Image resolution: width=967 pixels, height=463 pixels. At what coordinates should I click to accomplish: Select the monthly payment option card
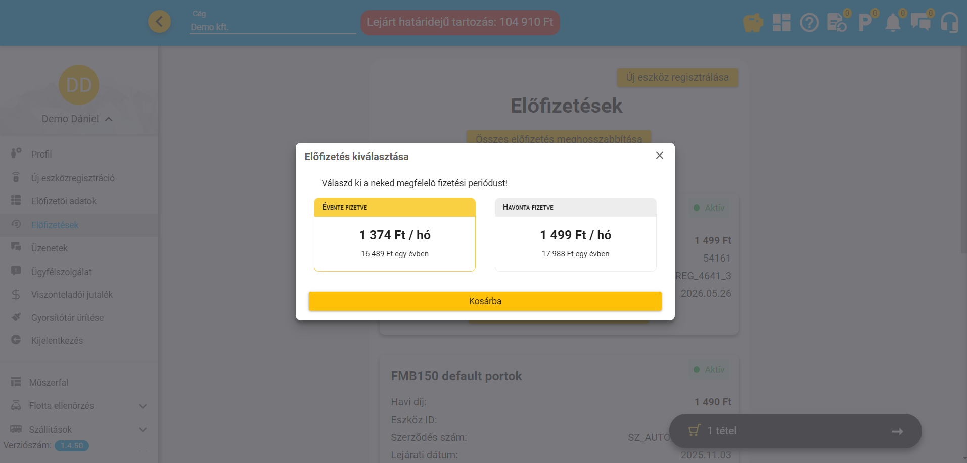click(575, 235)
